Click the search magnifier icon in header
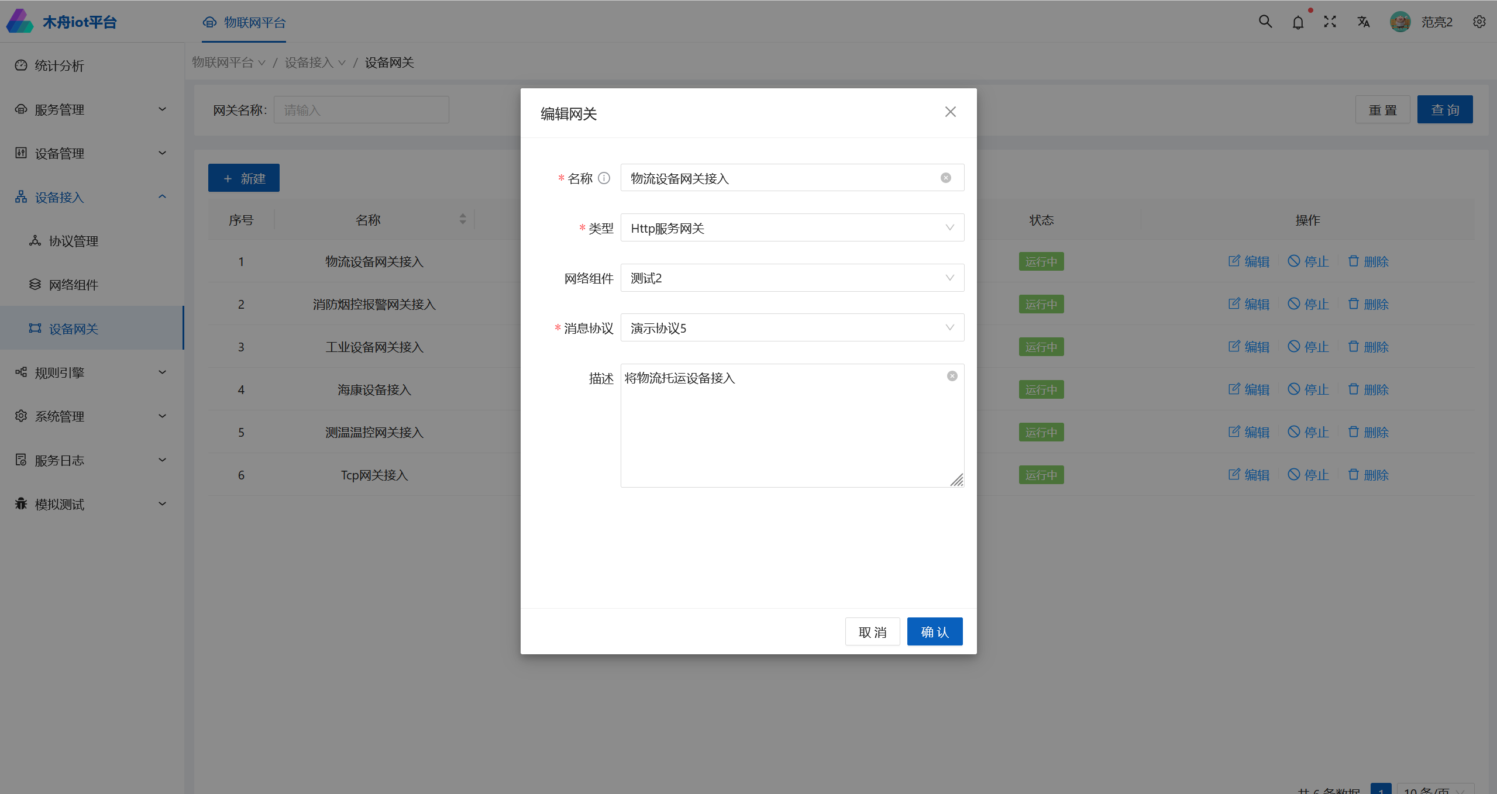The height and width of the screenshot is (794, 1497). (1265, 22)
